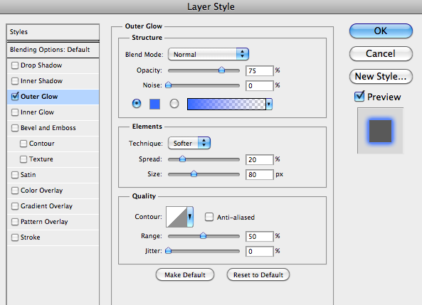Viewport: 422px width, 305px height.
Task: Click the OK button
Action: (381, 31)
